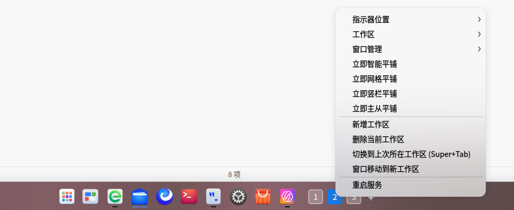Launch the green e browser in dock

[x=115, y=197]
